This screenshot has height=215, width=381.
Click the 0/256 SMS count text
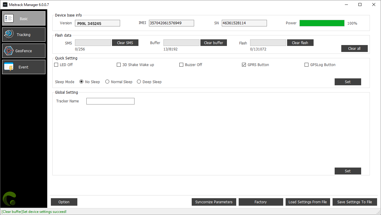[x=80, y=49]
